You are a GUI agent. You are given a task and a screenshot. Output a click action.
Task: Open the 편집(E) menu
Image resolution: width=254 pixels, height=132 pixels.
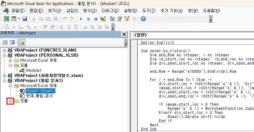tap(36, 11)
